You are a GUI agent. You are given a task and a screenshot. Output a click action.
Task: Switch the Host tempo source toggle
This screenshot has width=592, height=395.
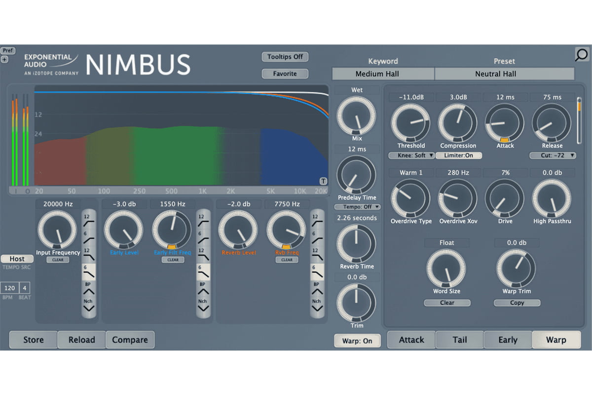pos(17,259)
